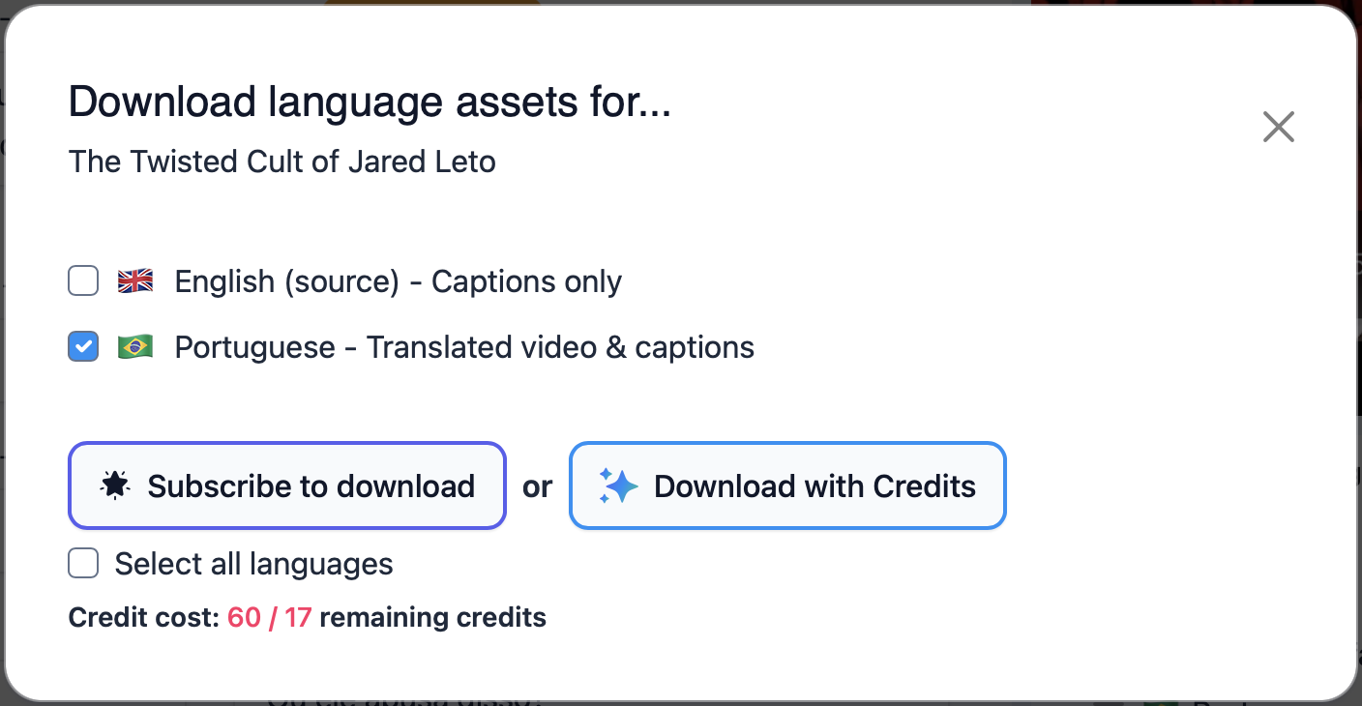
Task: Click the Select all languages label text
Action: tap(253, 564)
